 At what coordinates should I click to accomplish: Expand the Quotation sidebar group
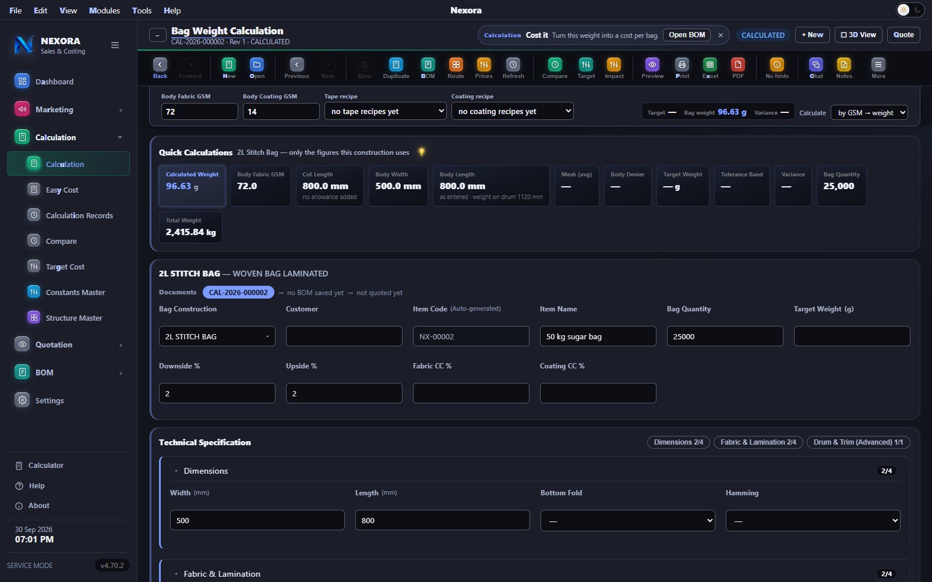pos(68,345)
